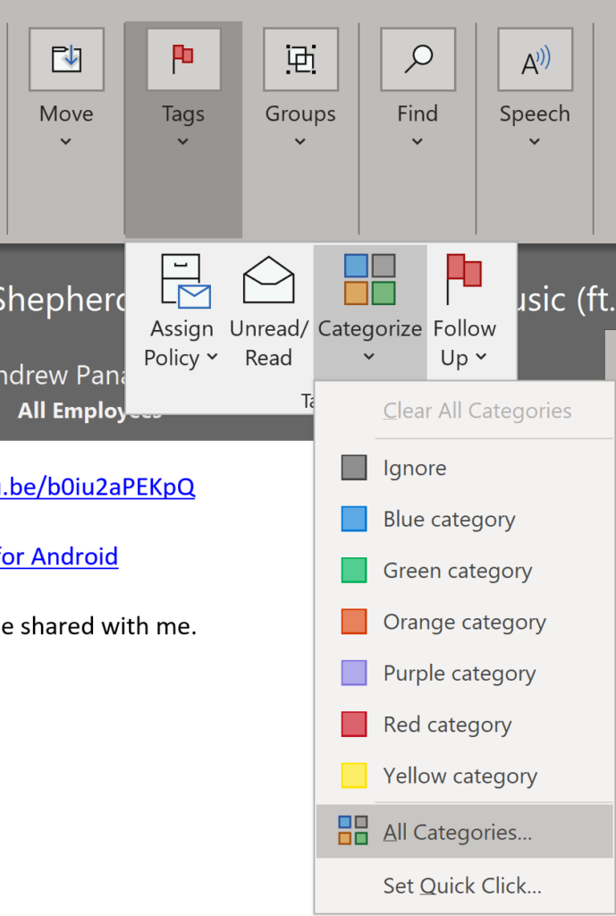Screen dimensions: 616x916
Task: Toggle Unread/Read envelope icon
Action: 268,281
